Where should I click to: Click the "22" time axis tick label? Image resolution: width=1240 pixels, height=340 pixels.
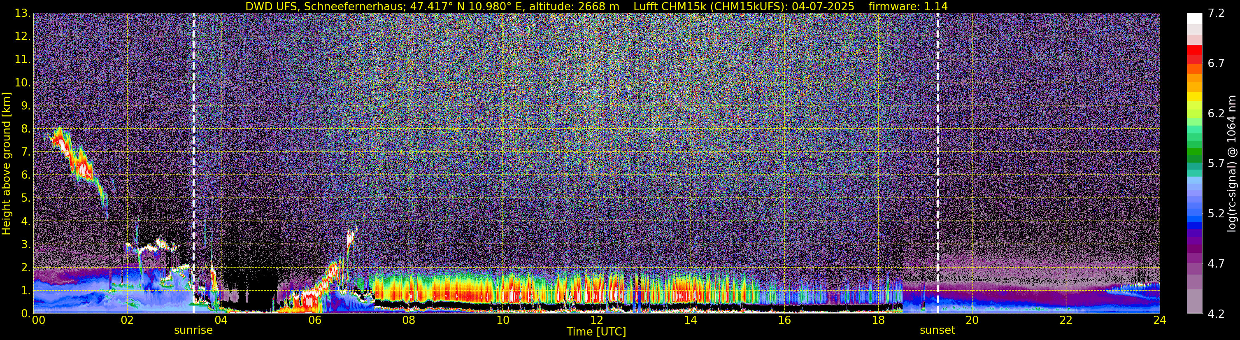point(1066,320)
